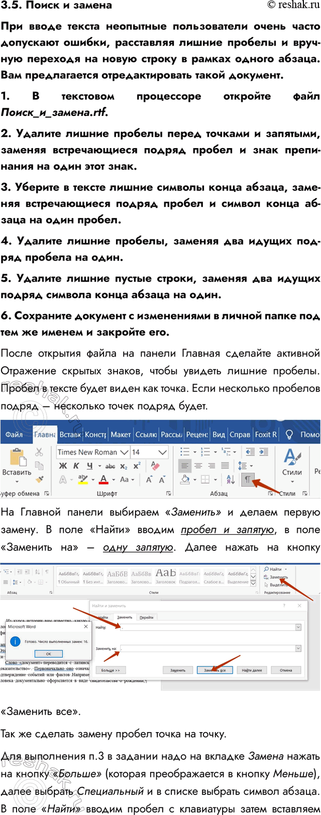Image resolution: width=321 pixels, height=815 pixels.
Task: Click the Помощник lightbulb icon
Action: (x=289, y=434)
